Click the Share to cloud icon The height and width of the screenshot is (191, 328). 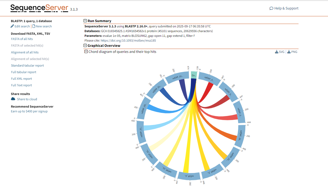[x=13, y=99]
